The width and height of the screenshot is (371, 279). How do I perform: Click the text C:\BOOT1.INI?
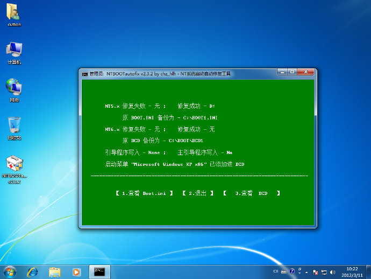(x=200, y=118)
